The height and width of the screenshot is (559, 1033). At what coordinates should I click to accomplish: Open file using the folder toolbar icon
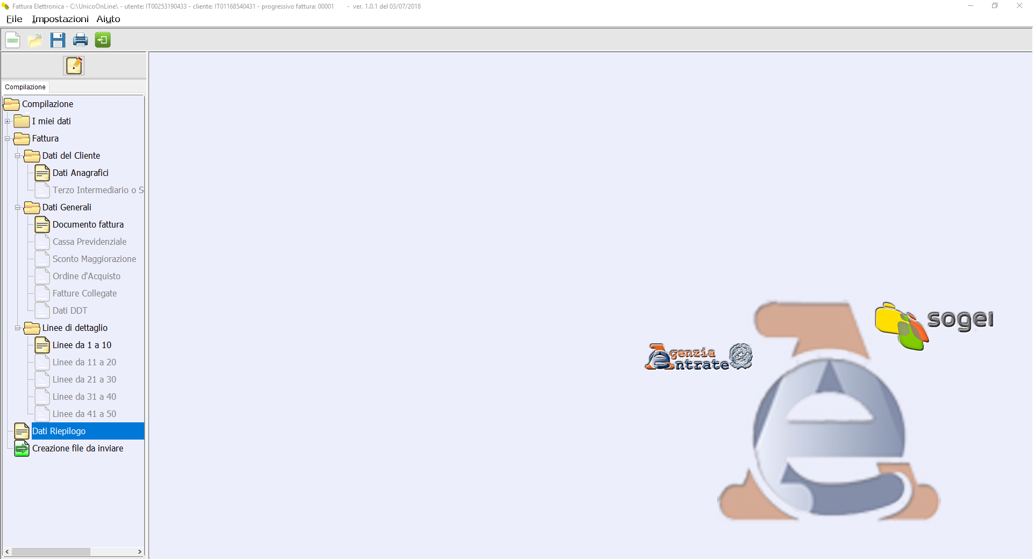(x=36, y=40)
